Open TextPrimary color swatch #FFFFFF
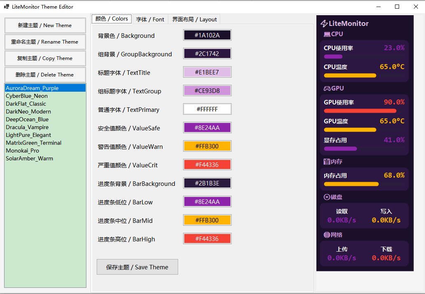 [x=207, y=109]
